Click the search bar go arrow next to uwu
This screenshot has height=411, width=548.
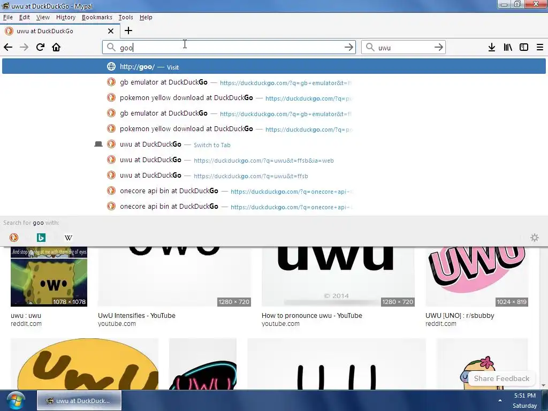click(x=439, y=47)
